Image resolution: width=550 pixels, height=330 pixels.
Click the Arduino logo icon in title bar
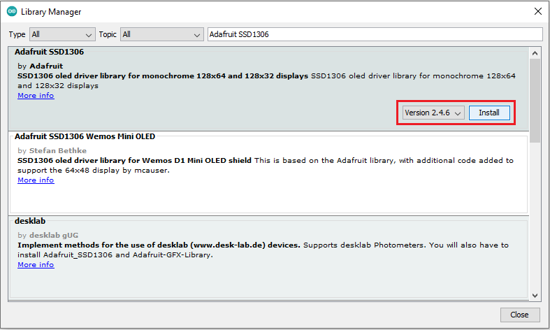(x=12, y=12)
